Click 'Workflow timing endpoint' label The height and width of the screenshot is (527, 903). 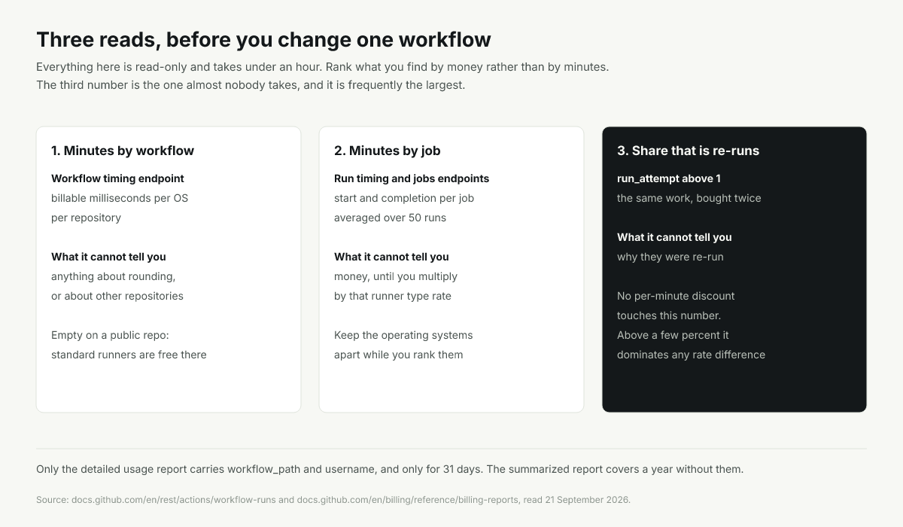point(117,178)
